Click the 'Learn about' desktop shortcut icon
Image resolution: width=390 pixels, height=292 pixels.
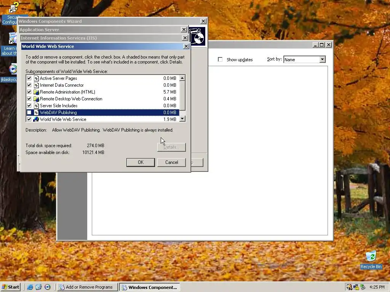pos(13,39)
